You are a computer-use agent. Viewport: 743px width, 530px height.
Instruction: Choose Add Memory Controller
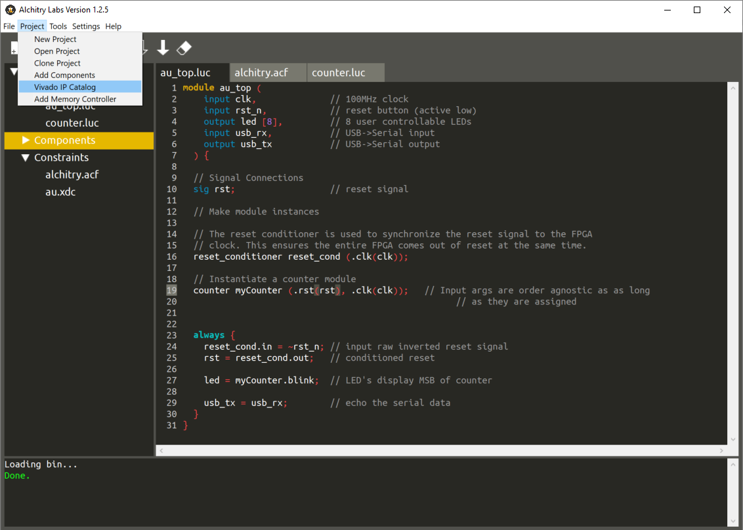tap(80, 99)
